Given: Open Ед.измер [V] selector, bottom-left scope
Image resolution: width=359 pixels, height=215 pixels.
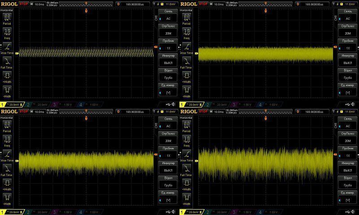Looking at the screenshot, I should click(168, 198).
